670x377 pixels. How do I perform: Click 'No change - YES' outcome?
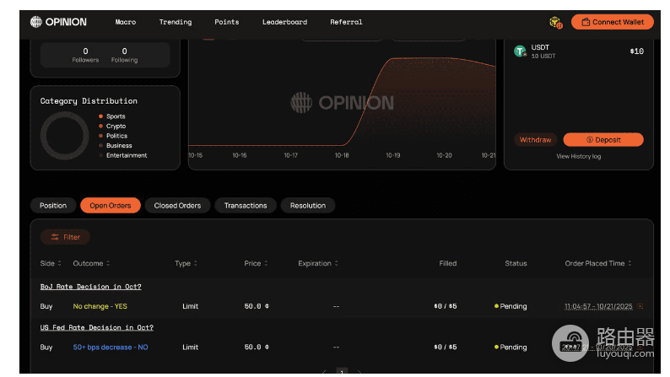pos(100,306)
